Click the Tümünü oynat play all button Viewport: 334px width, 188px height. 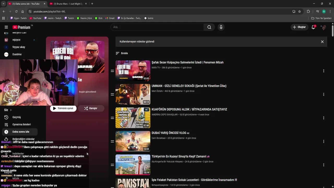[x=63, y=108]
